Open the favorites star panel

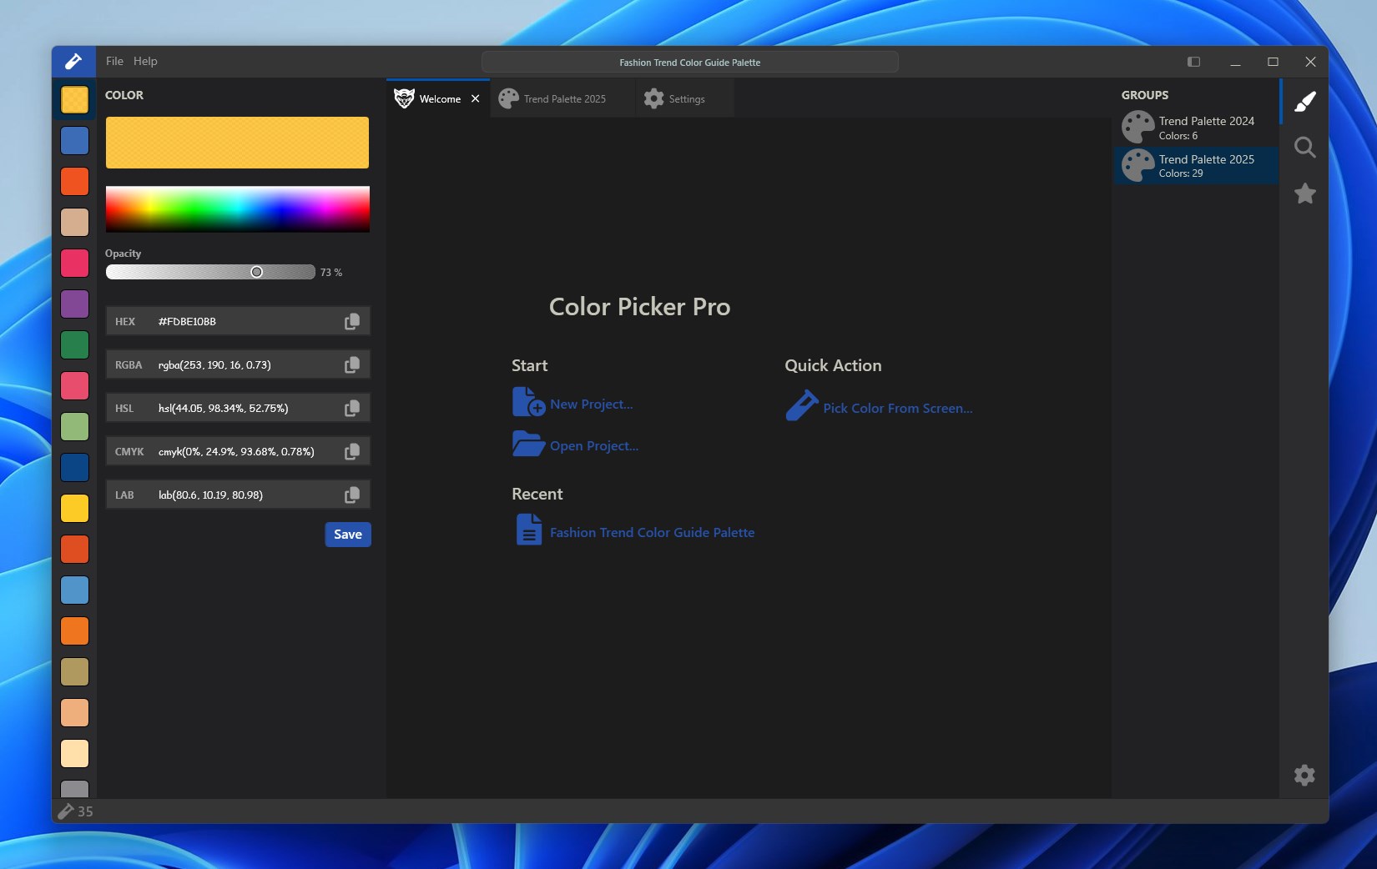tap(1304, 193)
